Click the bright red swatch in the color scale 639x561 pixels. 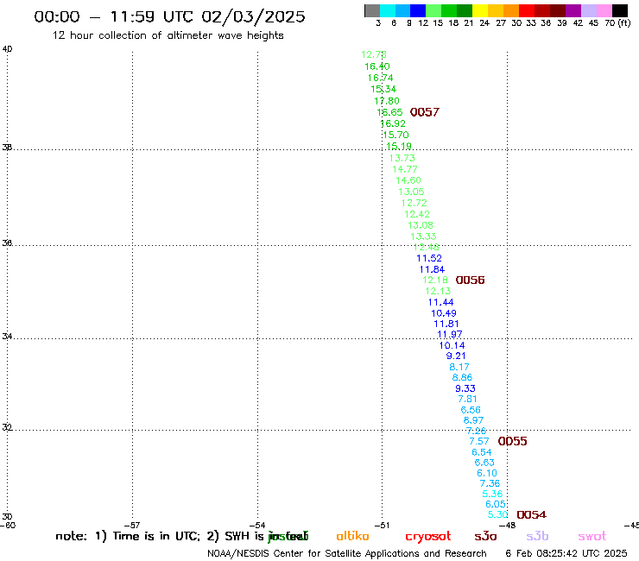[527, 10]
